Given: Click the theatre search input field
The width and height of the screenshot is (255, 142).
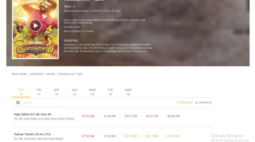Looking at the screenshot, I should [x=41, y=103].
